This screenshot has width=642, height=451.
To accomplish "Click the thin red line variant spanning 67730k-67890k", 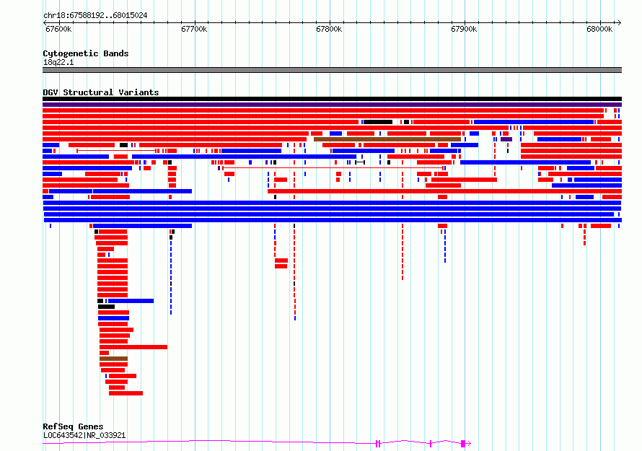I will tap(333, 168).
